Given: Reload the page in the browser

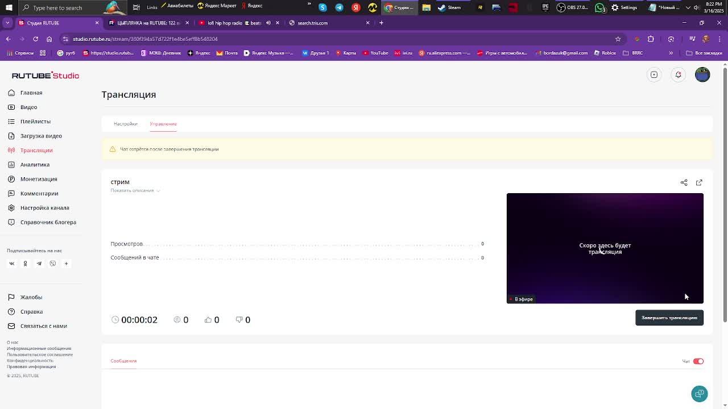Looking at the screenshot, I should (35, 39).
